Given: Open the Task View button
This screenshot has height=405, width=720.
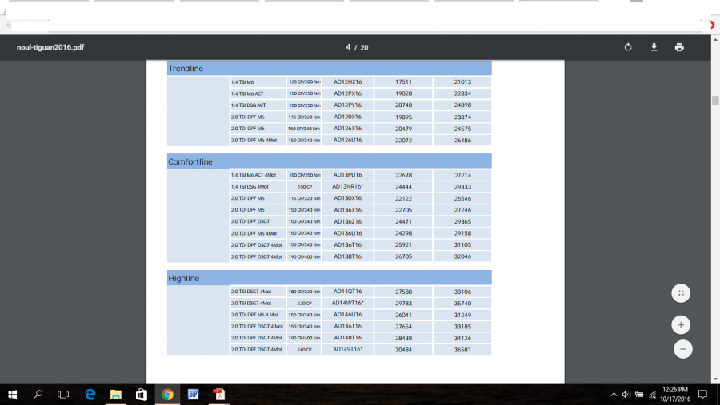Looking at the screenshot, I should point(64,394).
